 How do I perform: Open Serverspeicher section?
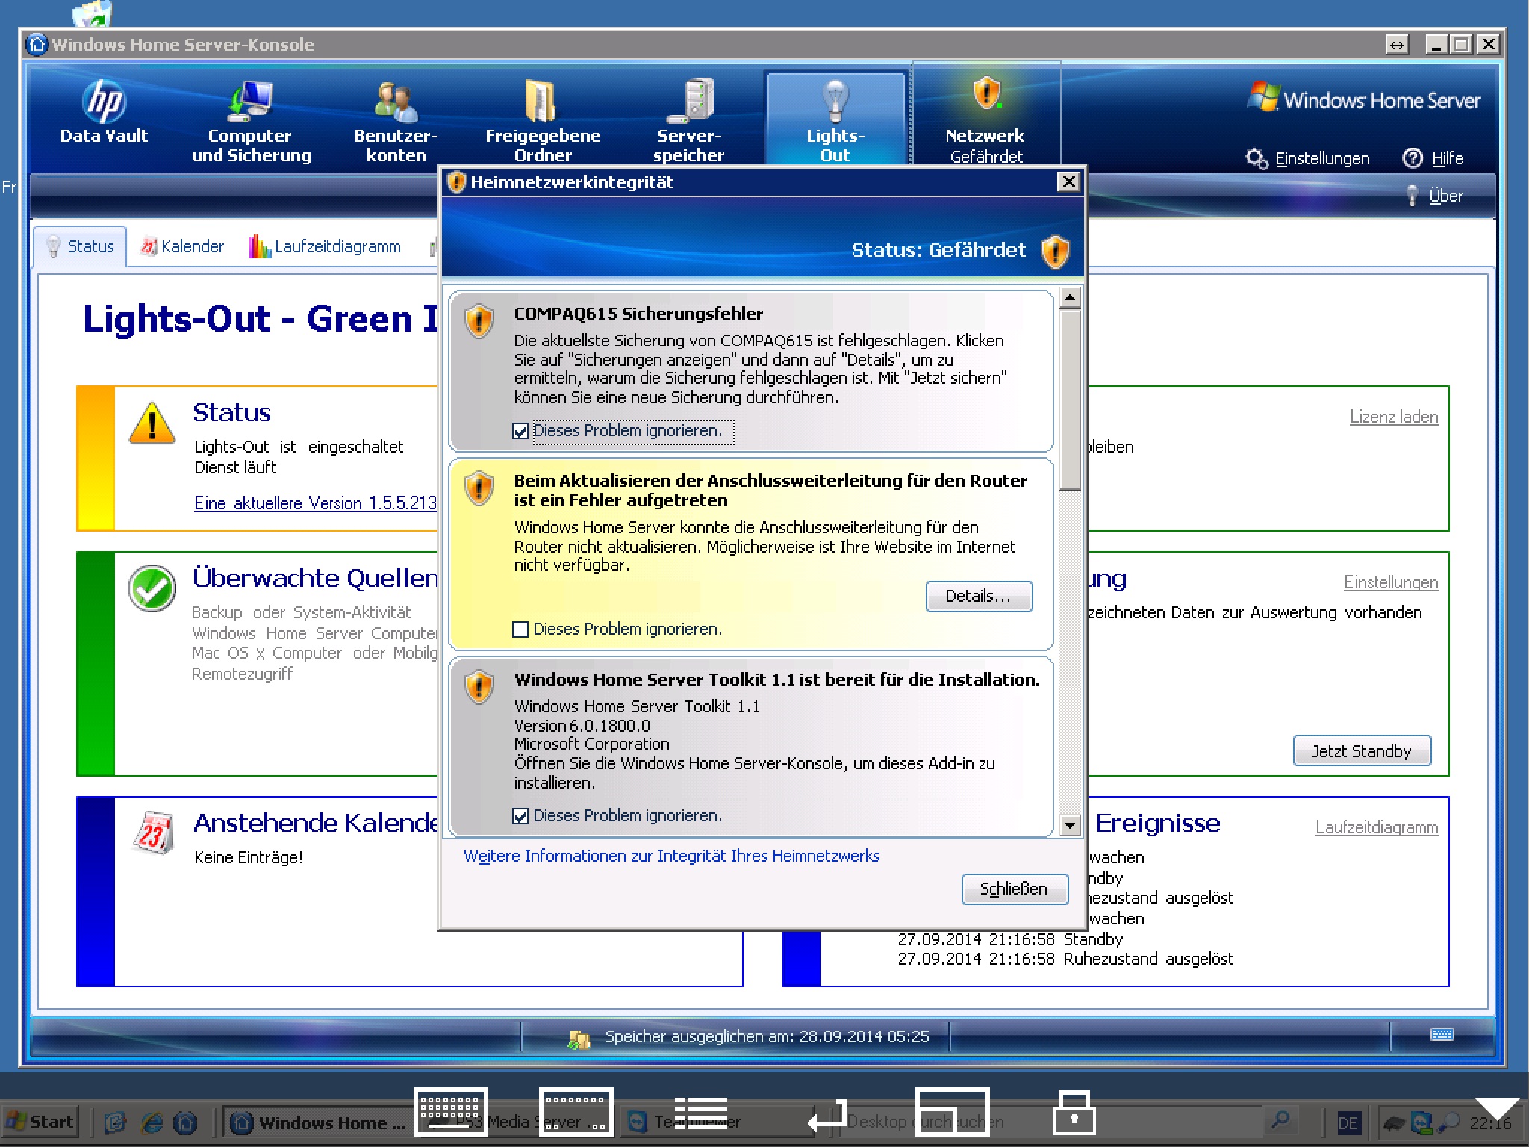(x=688, y=119)
